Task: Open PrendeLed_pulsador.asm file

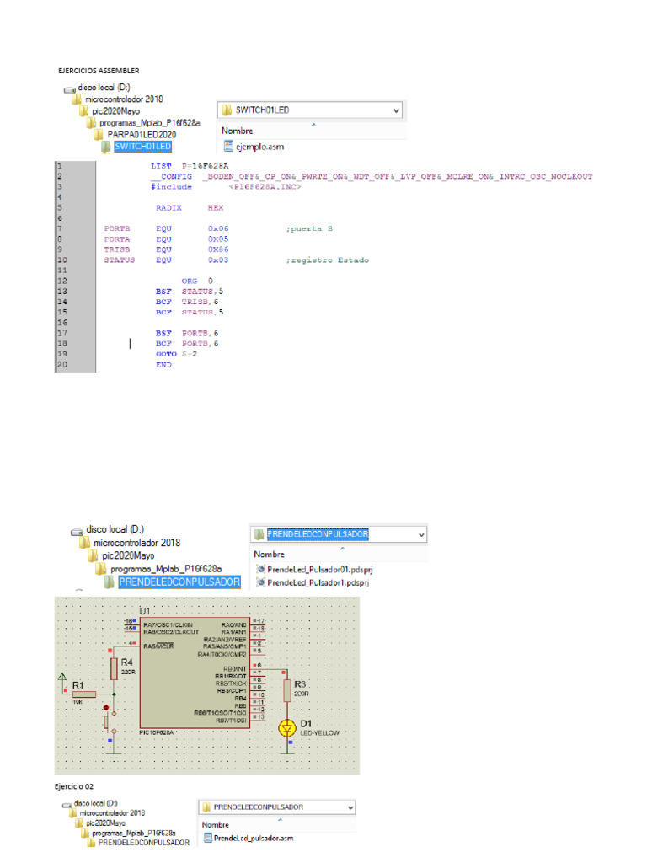Action: click(x=254, y=838)
